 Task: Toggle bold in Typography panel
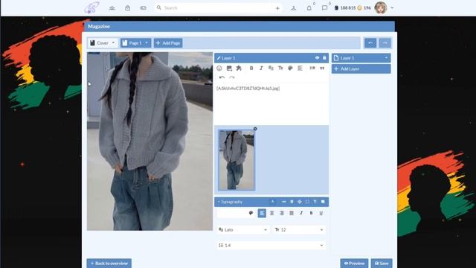[x=311, y=213]
